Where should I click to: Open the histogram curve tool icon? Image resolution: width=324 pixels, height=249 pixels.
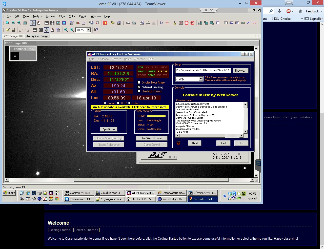(x=84, y=23)
